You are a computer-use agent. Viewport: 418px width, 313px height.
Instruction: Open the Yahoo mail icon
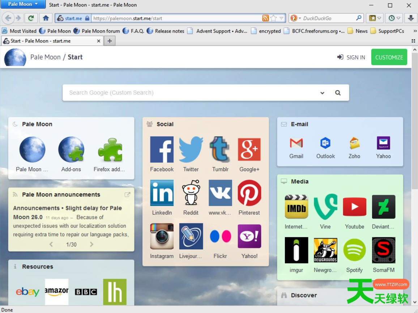[383, 143]
